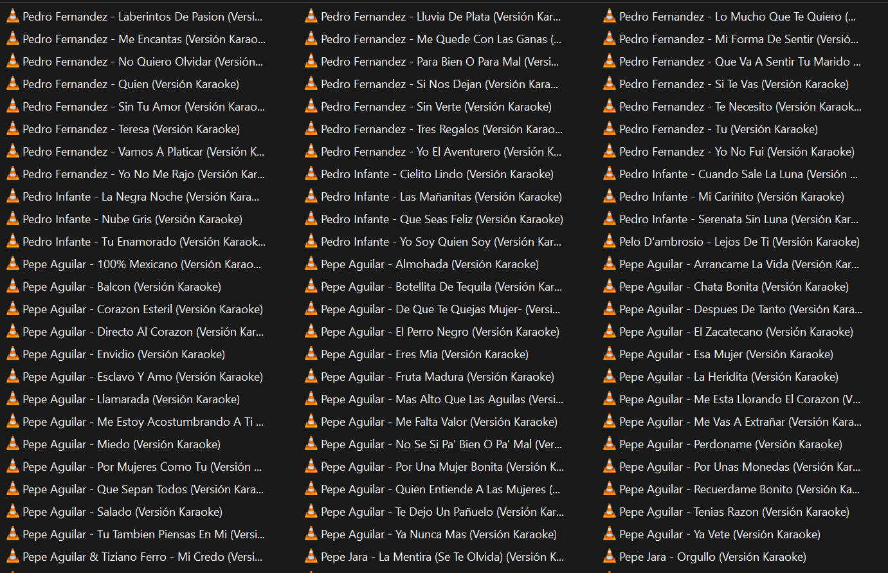The width and height of the screenshot is (888, 573).
Task: Select Pepe Aguilar - Perdoname karaoke file
Action: click(x=730, y=444)
